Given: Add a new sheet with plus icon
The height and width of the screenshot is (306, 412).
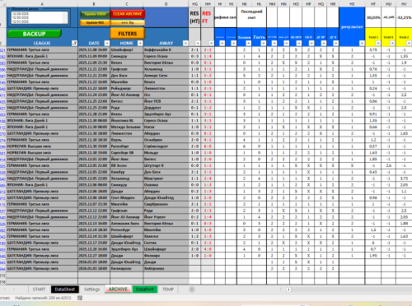Looking at the screenshot, I should coord(192,290).
